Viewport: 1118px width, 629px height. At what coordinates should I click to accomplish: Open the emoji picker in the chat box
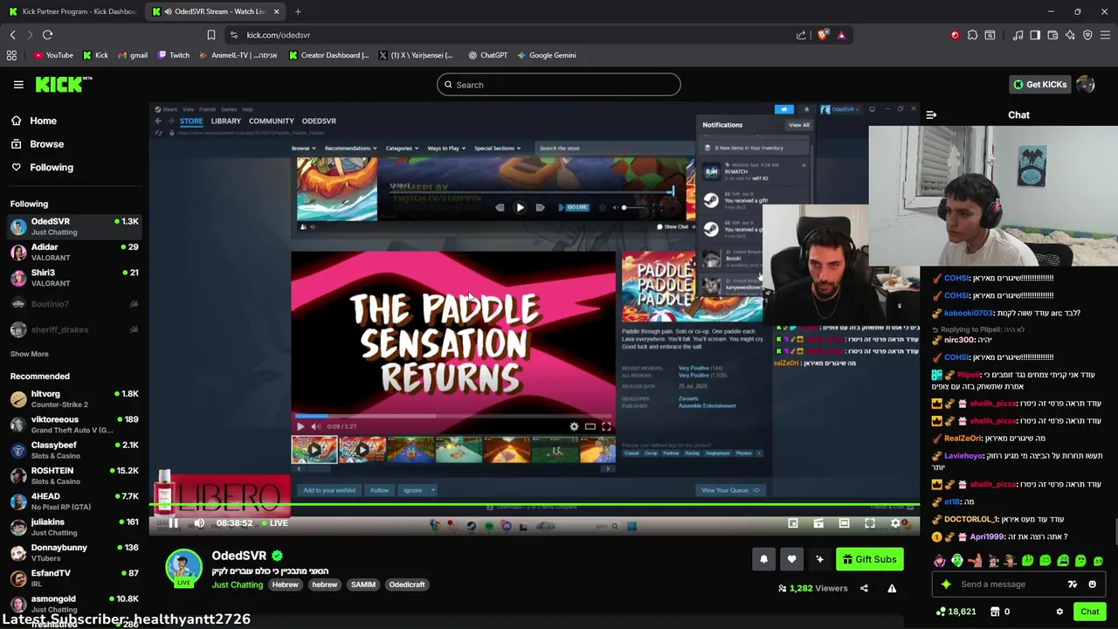point(1092,584)
